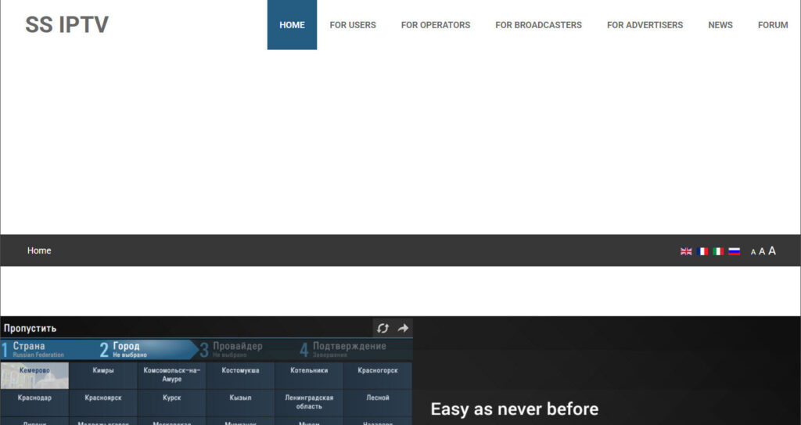
Task: Select the city tile Красногорск
Action: 378,376
